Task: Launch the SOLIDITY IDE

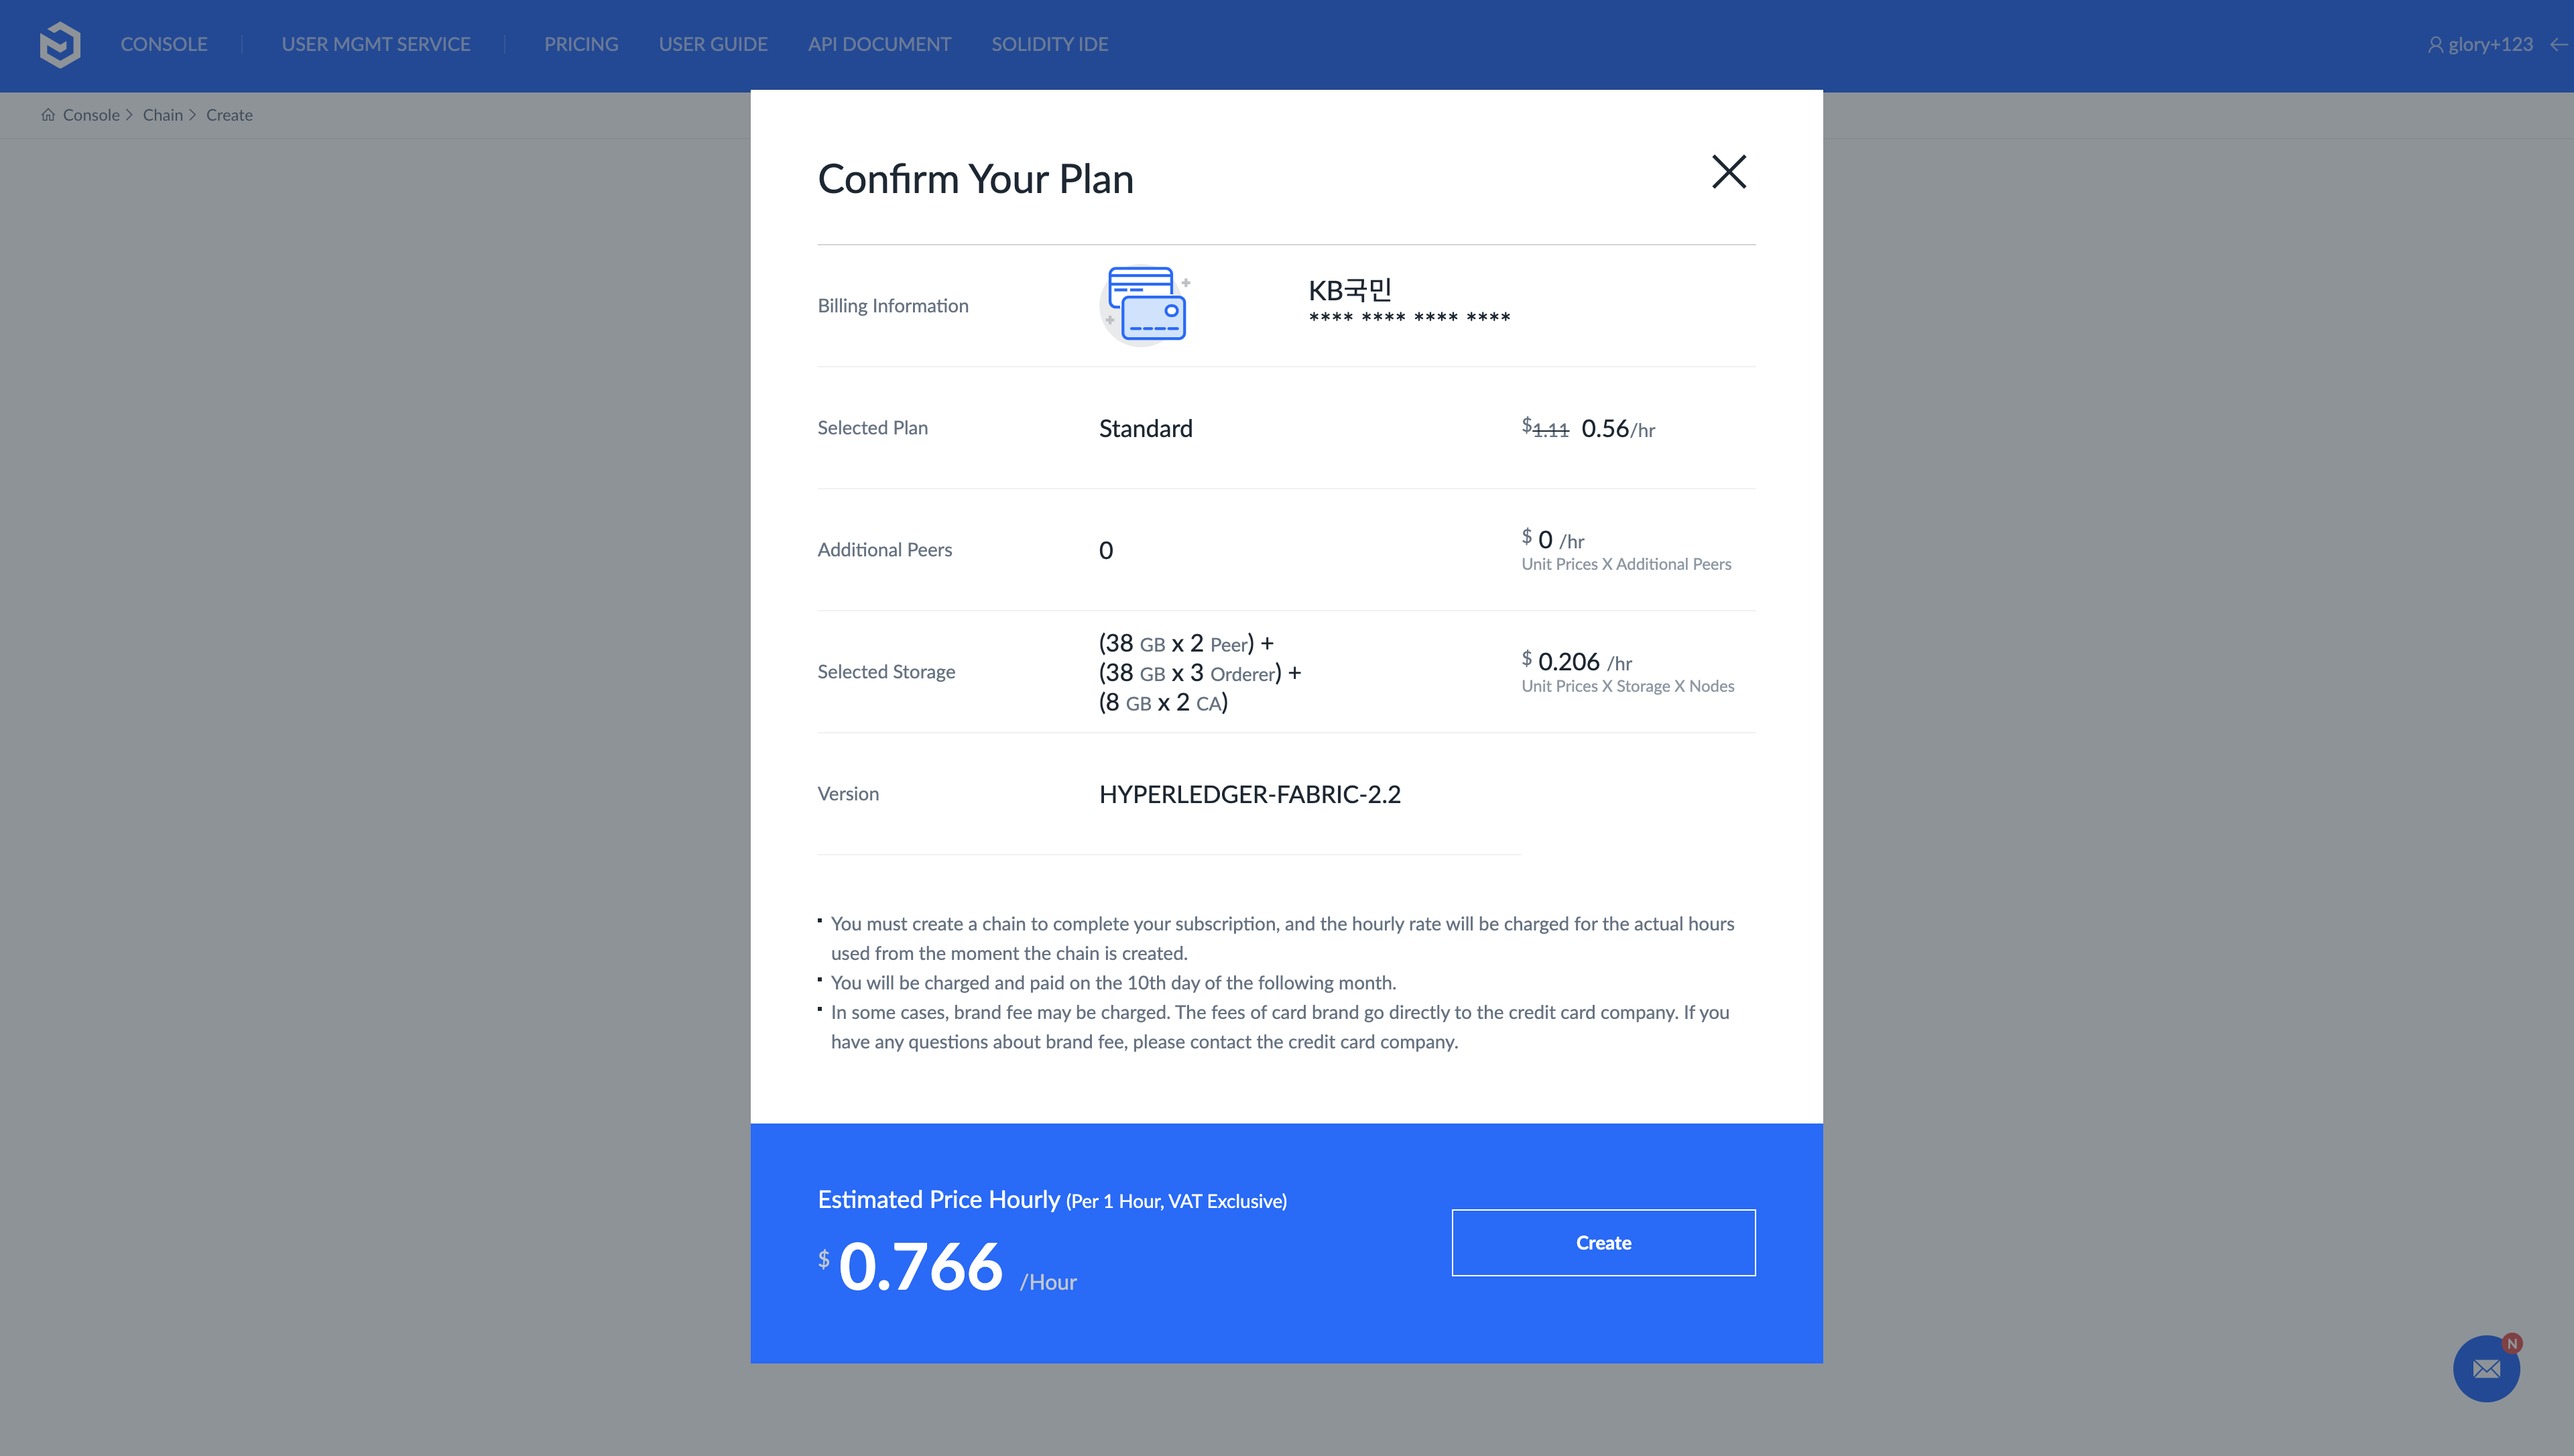Action: [x=1050, y=44]
